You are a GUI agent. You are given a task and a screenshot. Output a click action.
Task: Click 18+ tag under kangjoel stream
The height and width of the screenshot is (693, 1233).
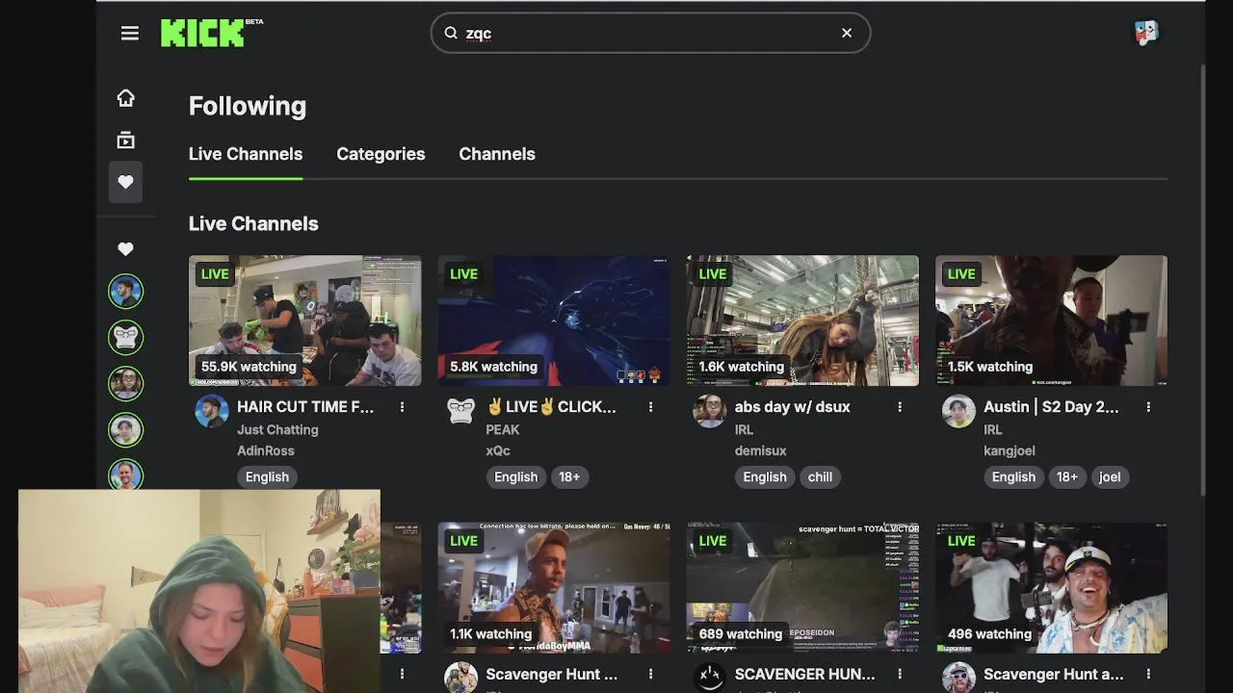(x=1067, y=476)
